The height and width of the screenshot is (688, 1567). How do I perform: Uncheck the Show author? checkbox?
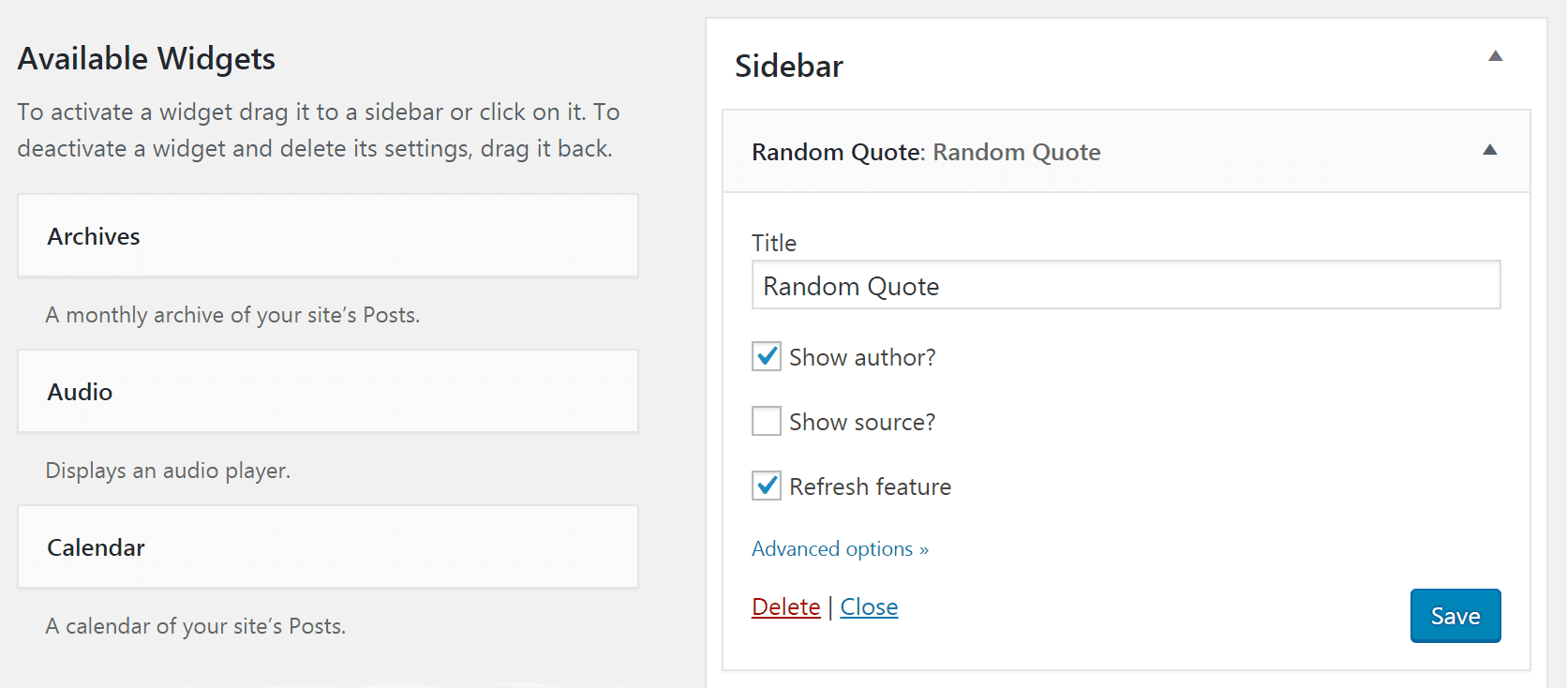pos(767,356)
